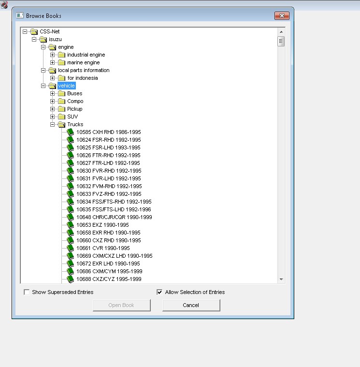Click the book icon for 10625 FSR-LHD 1993-1995

click(70, 147)
